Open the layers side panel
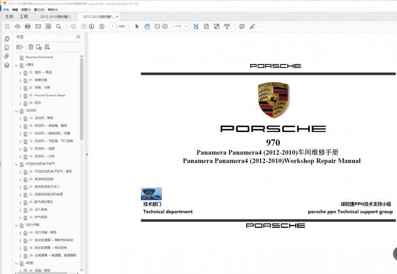This screenshot has height=274, width=397. click(7, 66)
